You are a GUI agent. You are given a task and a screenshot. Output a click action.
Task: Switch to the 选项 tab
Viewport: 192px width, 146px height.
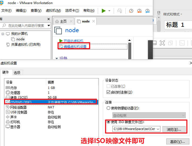pos(17,73)
